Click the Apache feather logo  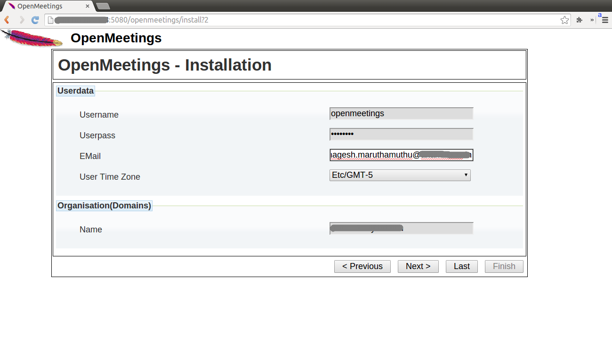click(x=32, y=38)
